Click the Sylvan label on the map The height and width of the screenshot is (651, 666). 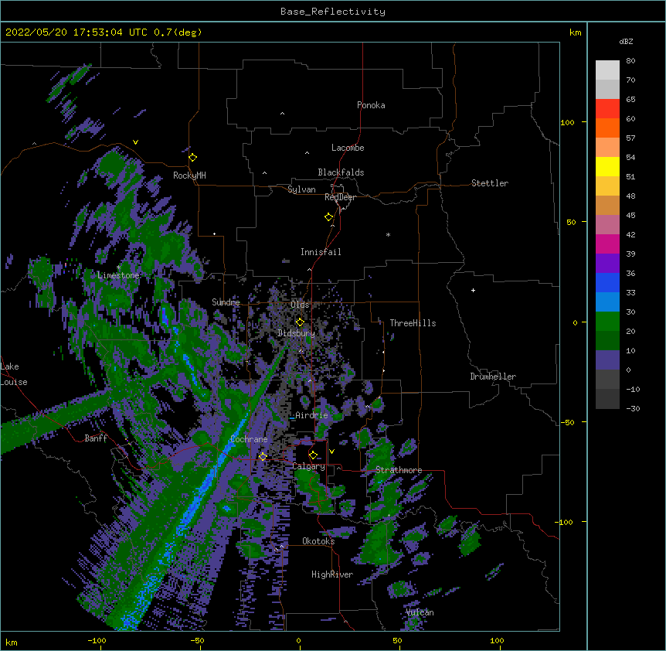301,189
